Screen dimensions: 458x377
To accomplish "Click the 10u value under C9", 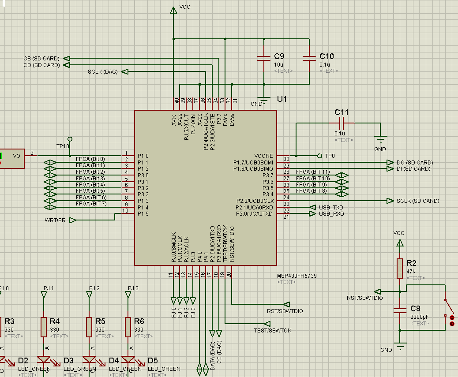I will (278, 65).
